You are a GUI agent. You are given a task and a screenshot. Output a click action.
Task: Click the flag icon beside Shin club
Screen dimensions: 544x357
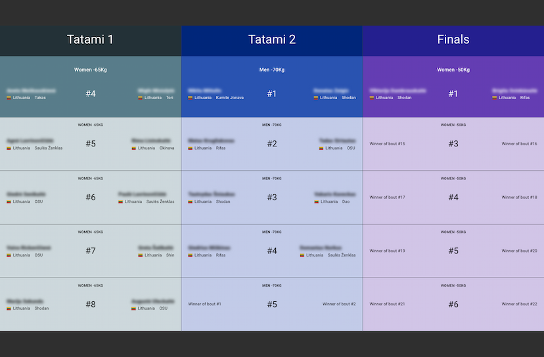pos(141,255)
